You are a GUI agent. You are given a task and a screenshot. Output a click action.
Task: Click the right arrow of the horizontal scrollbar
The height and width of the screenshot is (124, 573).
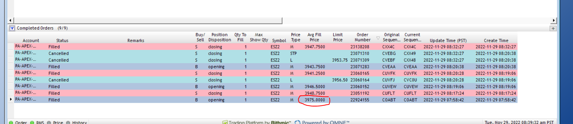pyautogui.click(x=554, y=20)
